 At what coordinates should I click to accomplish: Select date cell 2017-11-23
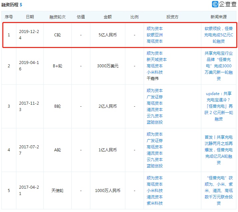pos(29,106)
